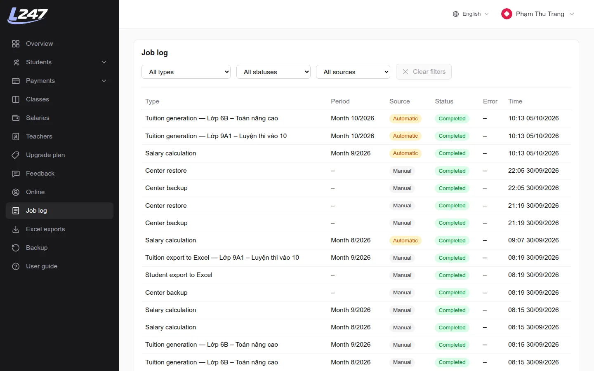
Task: Click the Students sidebar icon
Action: click(x=16, y=62)
